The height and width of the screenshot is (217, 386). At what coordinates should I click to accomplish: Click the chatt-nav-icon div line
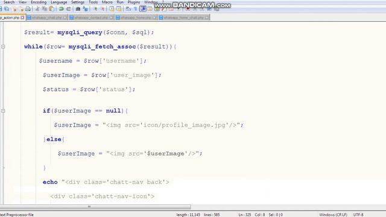pos(103,197)
